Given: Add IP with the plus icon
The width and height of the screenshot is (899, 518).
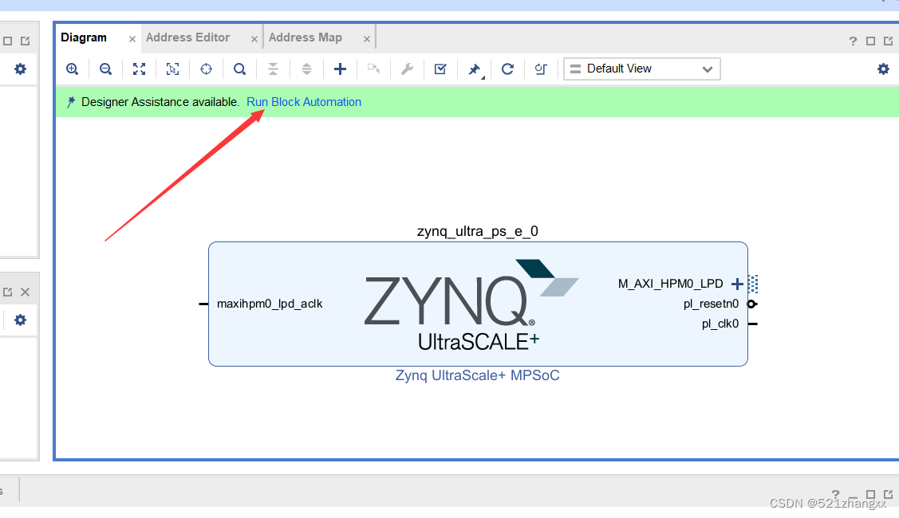Looking at the screenshot, I should point(340,69).
